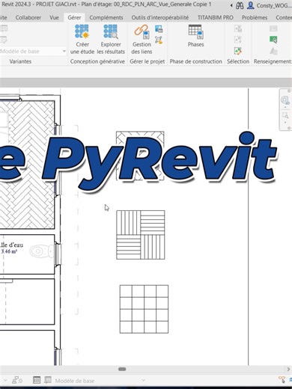Click the Manage Images small icon
The image size is (292, 389).
coord(159,29)
